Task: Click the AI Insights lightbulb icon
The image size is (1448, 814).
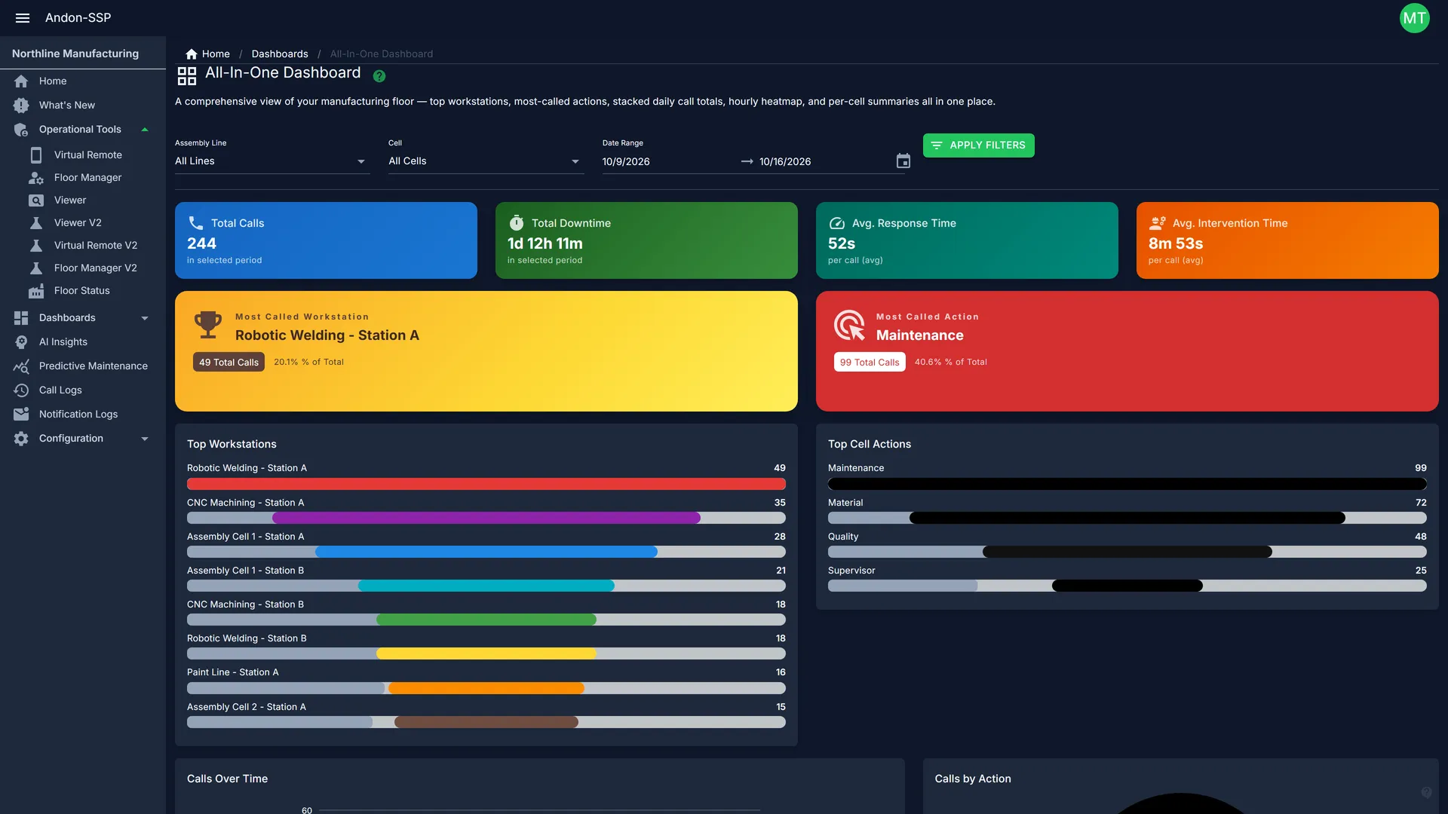Action: 21,341
